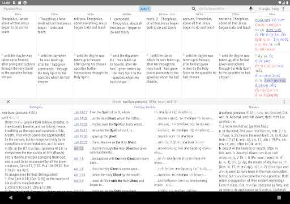Select the highlighted Greek word πνεύματος
This screenshot has width=290, height=204.
[275, 80]
